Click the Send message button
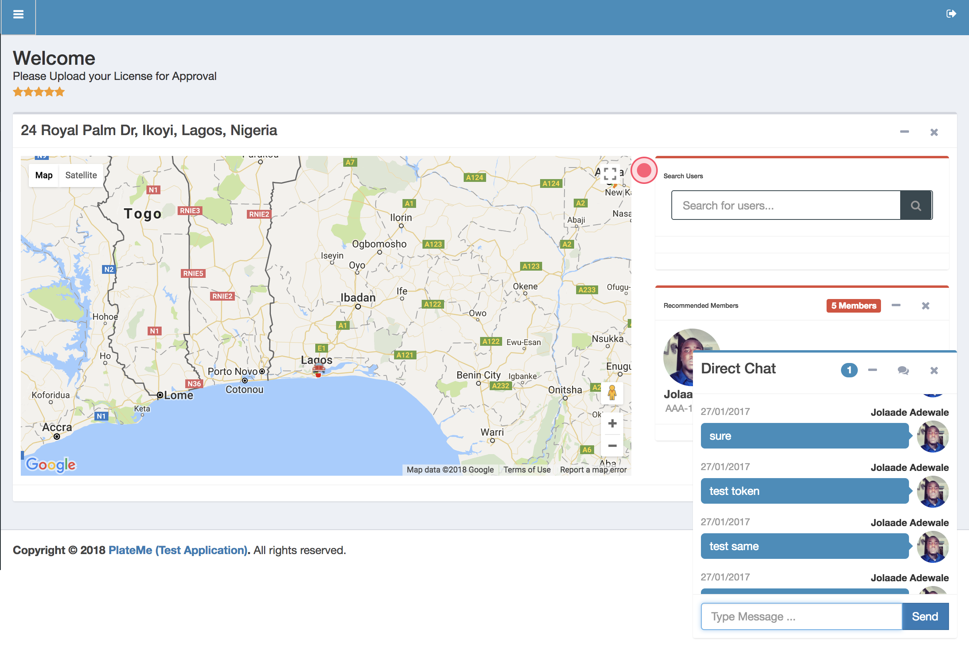 (925, 616)
